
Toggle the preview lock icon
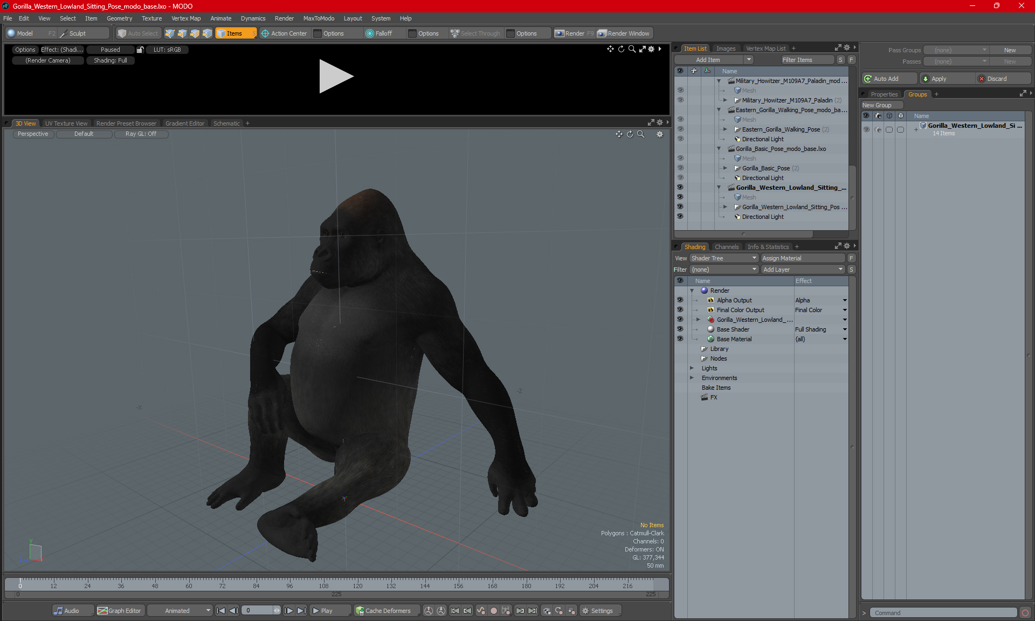[x=140, y=50]
